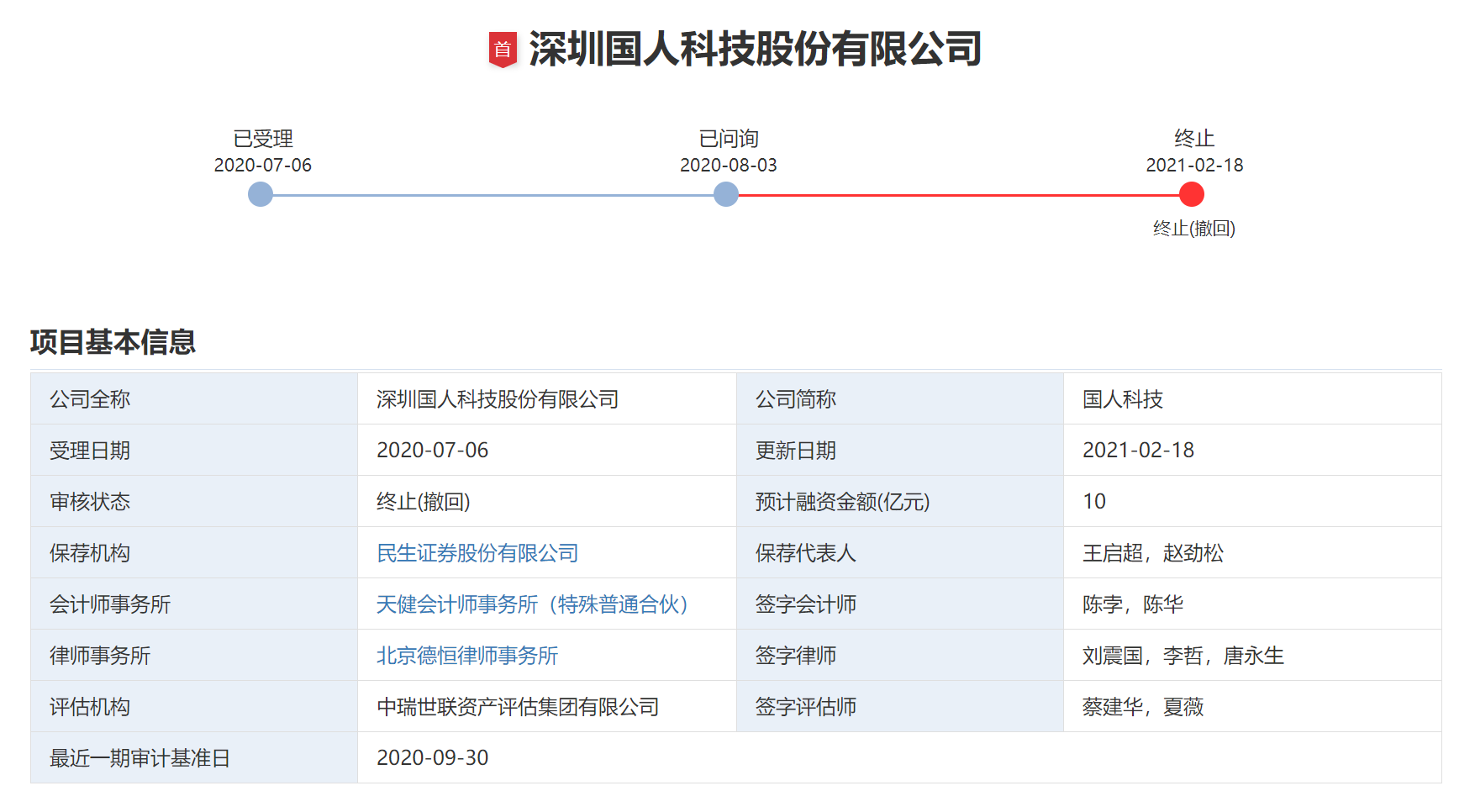Viewport: 1475px width, 791px height.
Task: Select the 已问询 timeline node
Action: [724, 194]
